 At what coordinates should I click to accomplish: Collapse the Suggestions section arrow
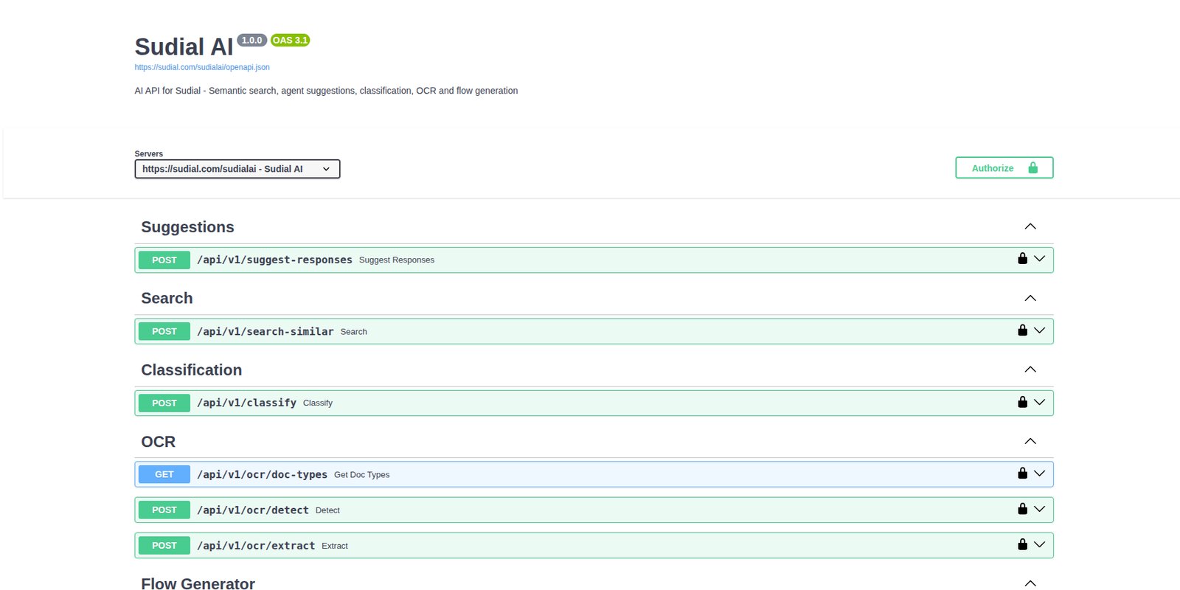1030,226
